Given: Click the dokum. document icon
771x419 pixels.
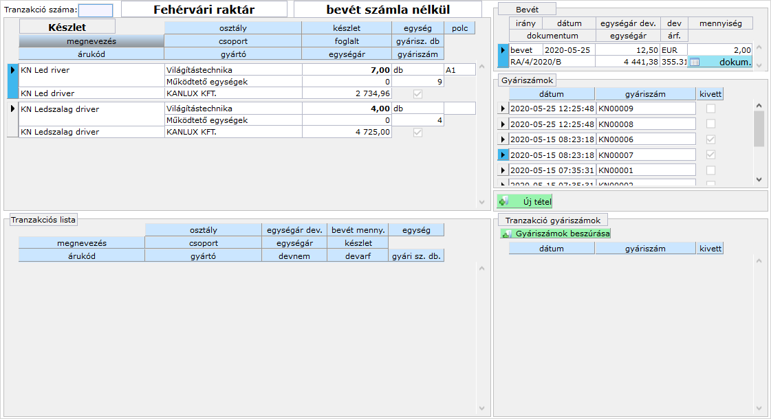Looking at the screenshot, I should (695, 63).
